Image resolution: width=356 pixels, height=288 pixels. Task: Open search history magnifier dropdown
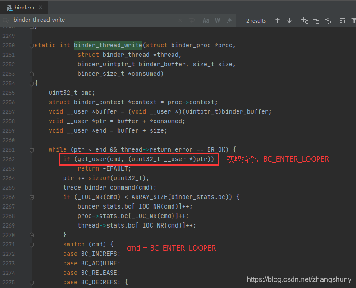[x=6, y=20]
